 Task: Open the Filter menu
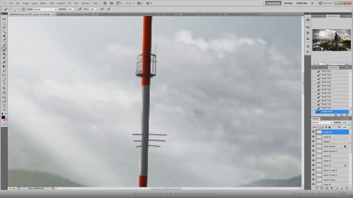(x=51, y=3)
